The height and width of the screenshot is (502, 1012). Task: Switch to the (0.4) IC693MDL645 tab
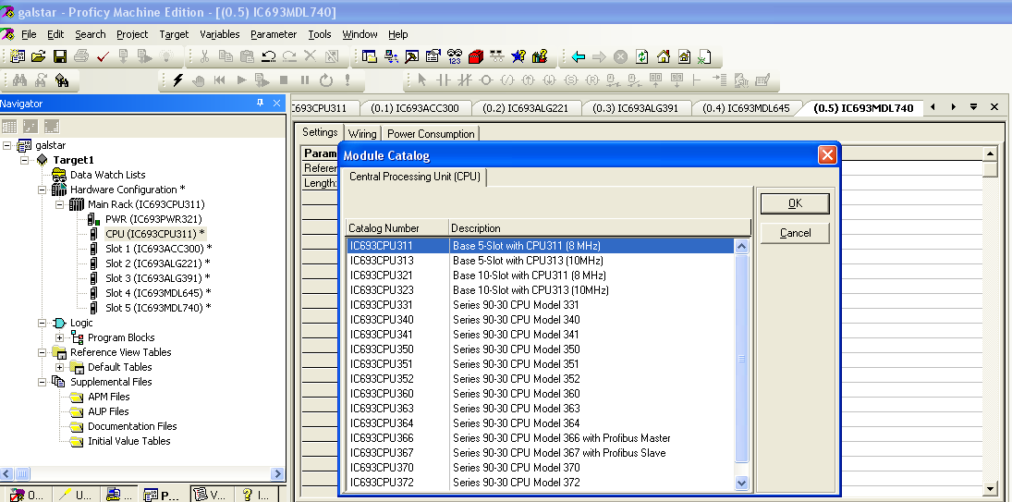click(746, 108)
